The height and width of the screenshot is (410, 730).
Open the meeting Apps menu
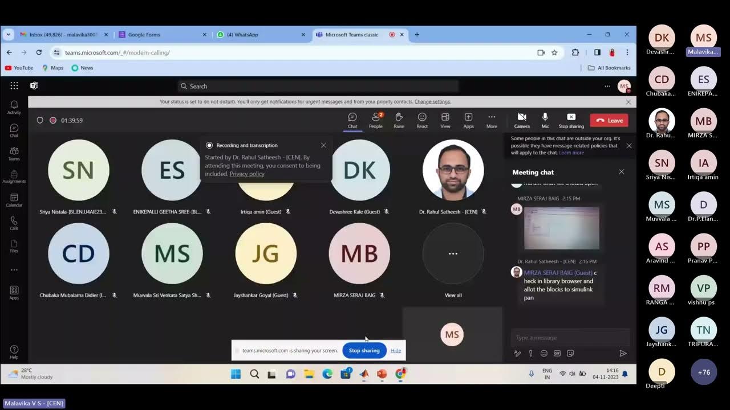(468, 120)
